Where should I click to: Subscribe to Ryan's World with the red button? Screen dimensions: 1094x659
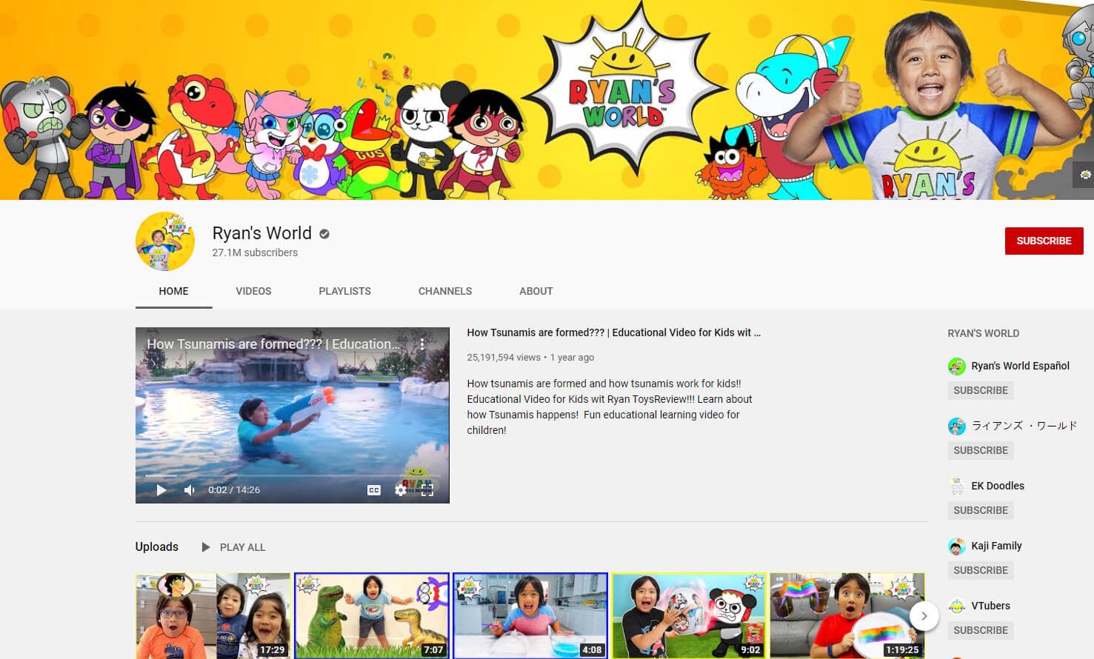[x=1044, y=241]
